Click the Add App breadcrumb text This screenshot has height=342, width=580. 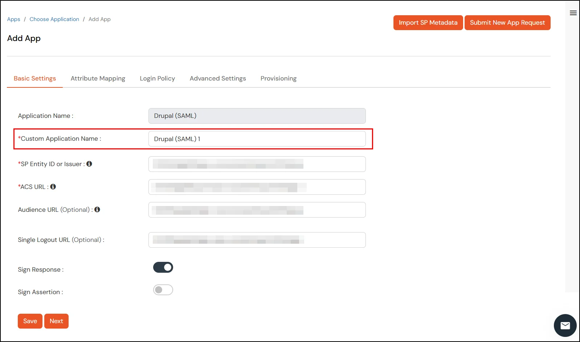coord(99,19)
